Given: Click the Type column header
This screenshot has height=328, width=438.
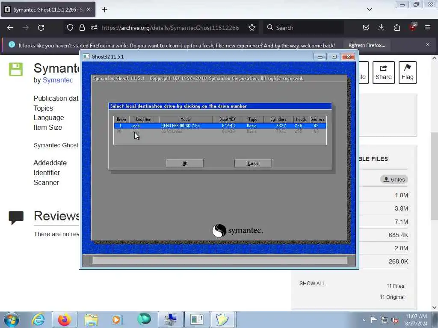Looking at the screenshot, I should pos(253,120).
